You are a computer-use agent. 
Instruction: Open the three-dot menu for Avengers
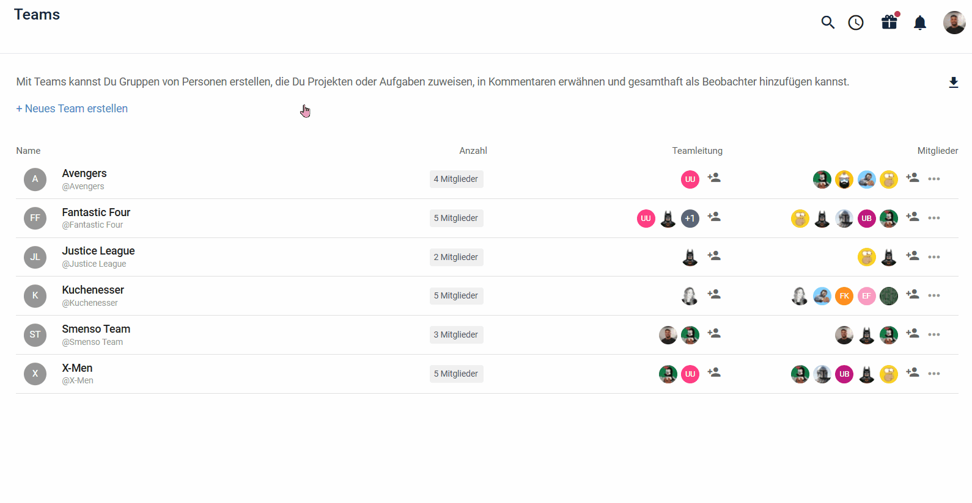point(934,179)
